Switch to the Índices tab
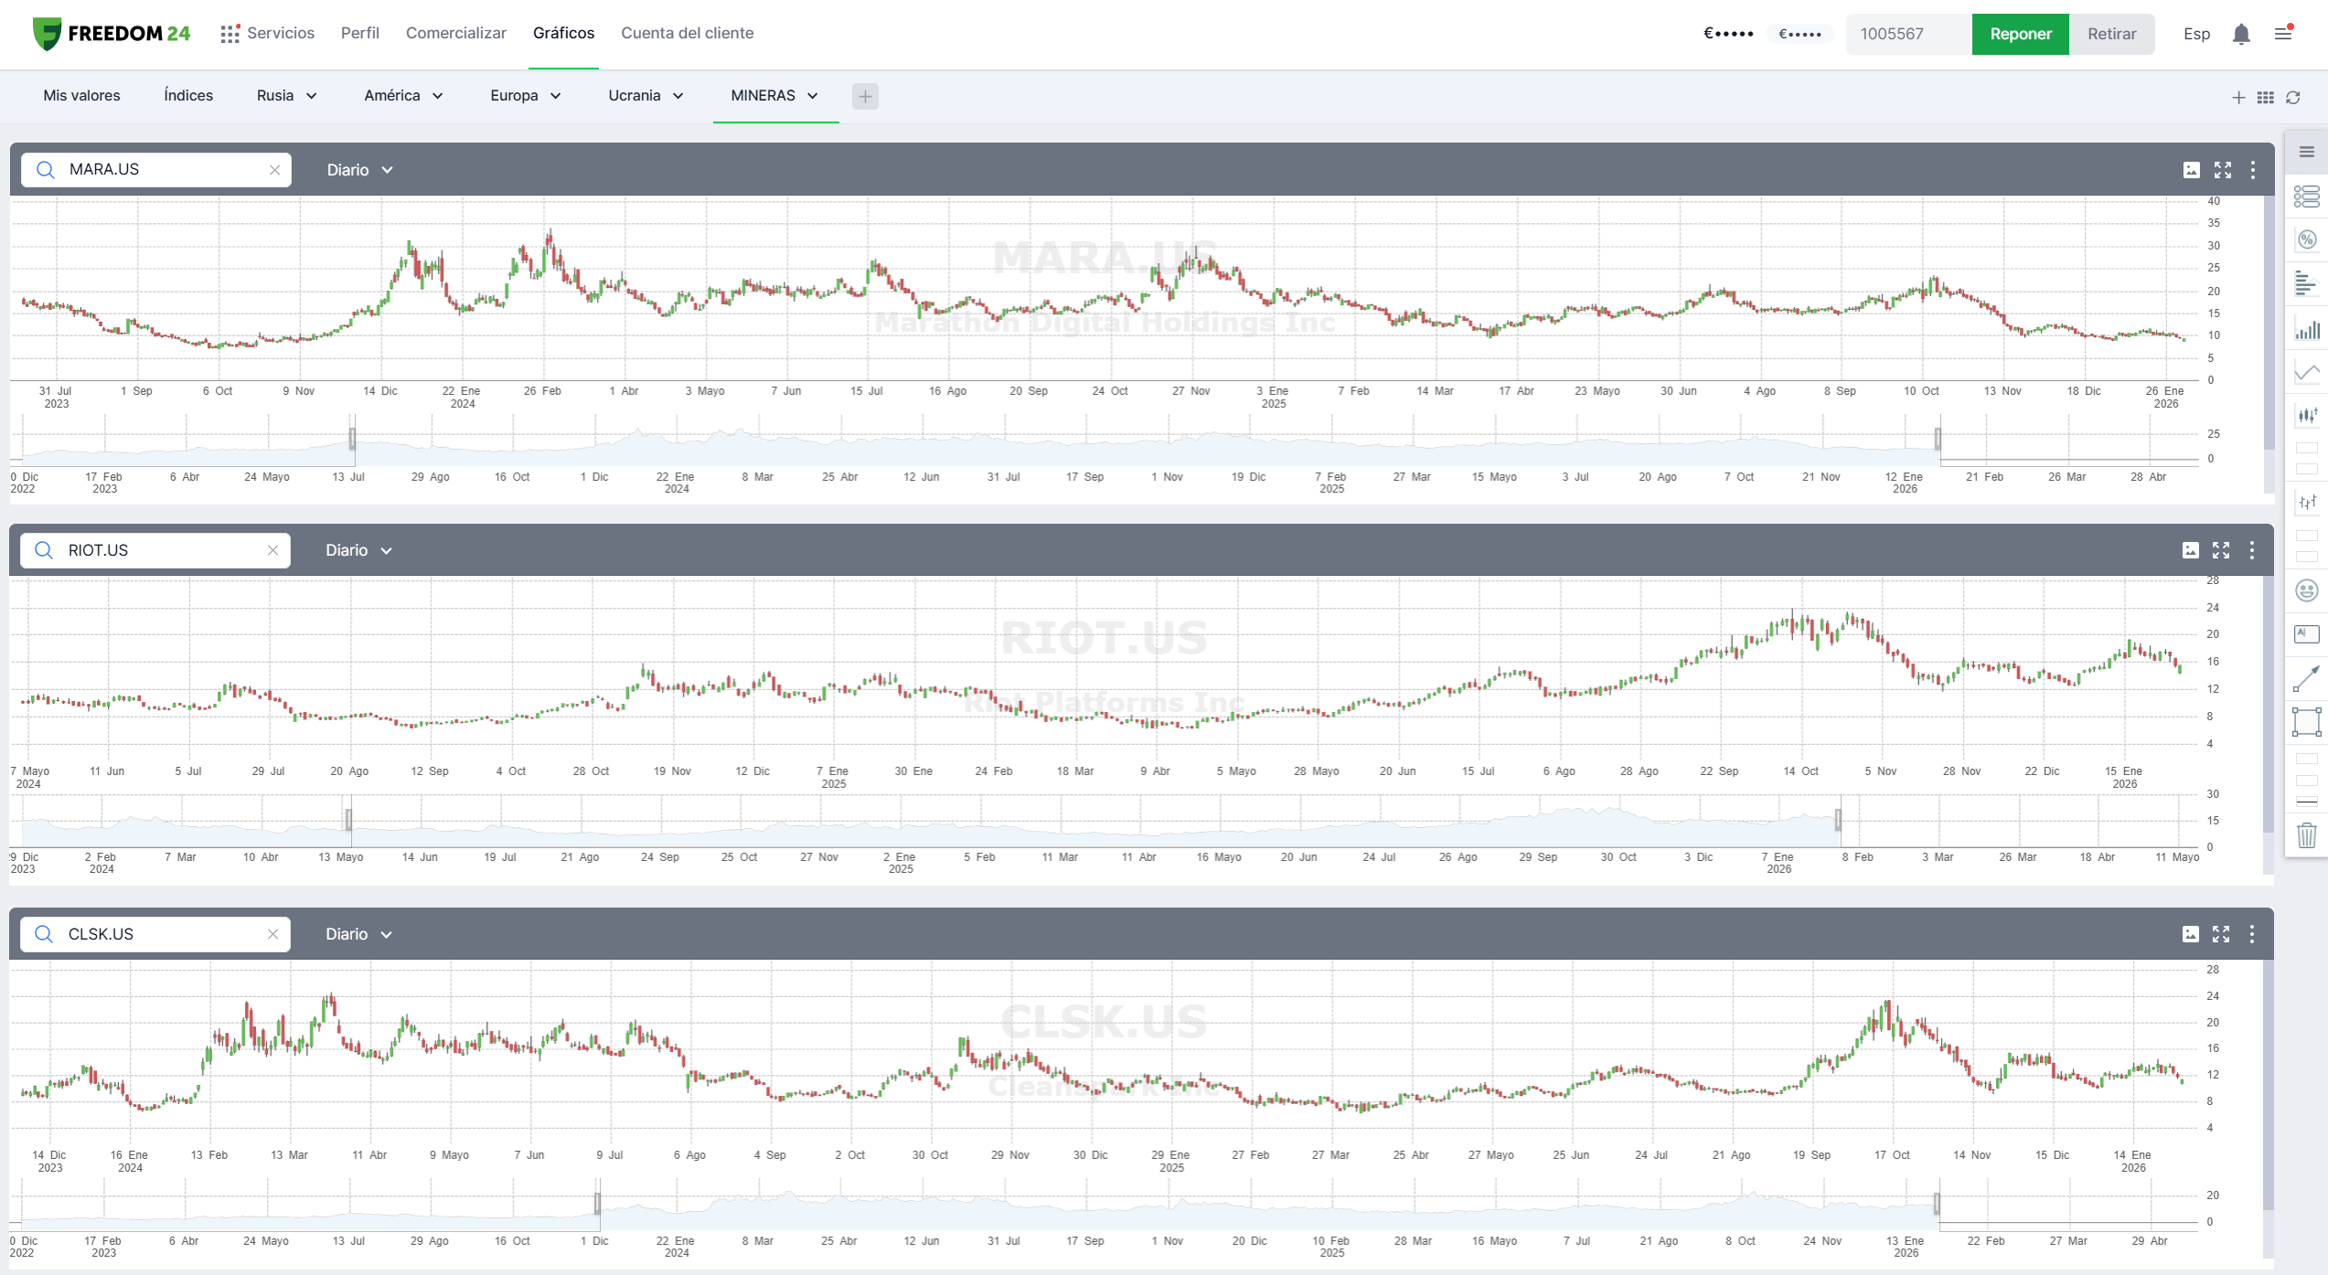Screen dimensions: 2328x1275 188,96
